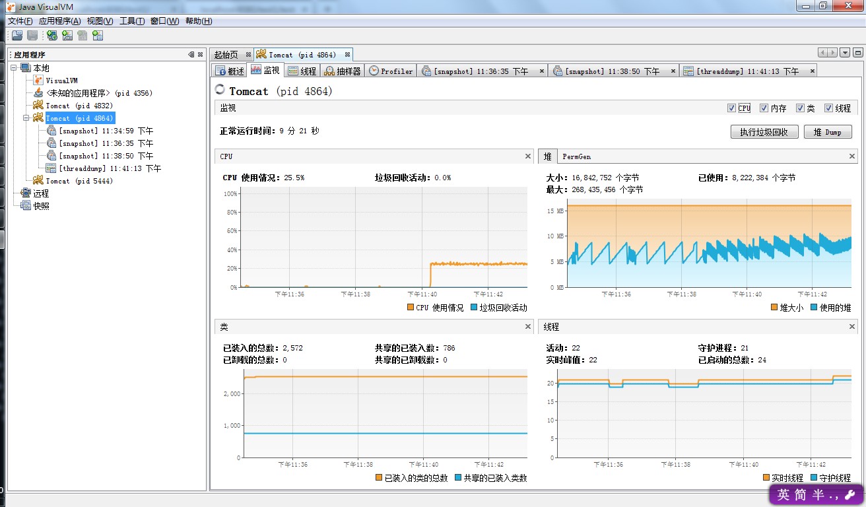Open the 工具(T) menu

pos(132,21)
